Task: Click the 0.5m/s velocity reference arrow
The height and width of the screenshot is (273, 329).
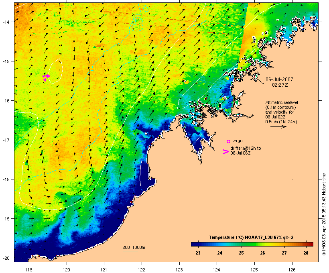Action: (x=278, y=126)
